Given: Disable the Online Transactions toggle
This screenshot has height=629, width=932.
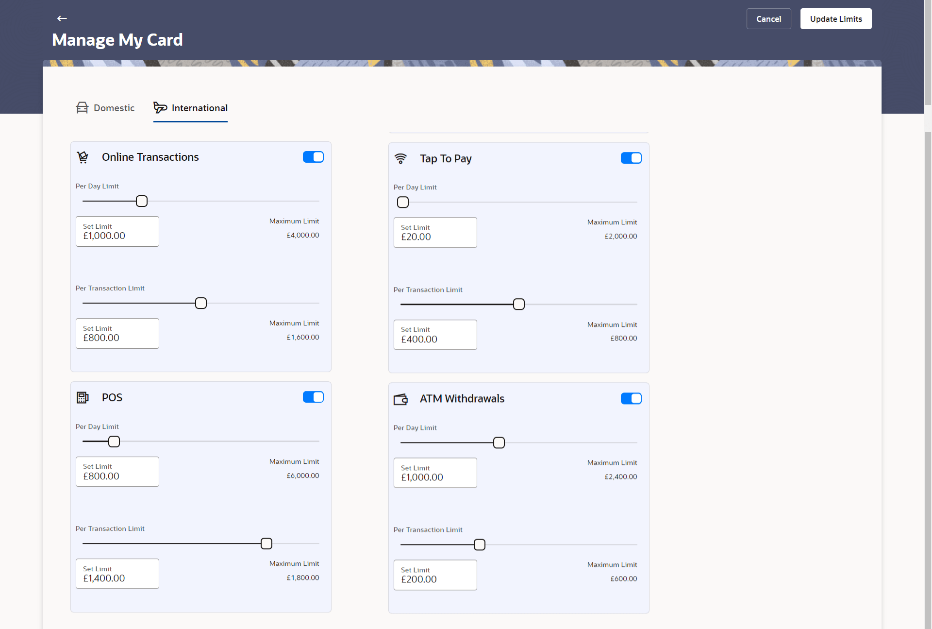Looking at the screenshot, I should click(313, 157).
